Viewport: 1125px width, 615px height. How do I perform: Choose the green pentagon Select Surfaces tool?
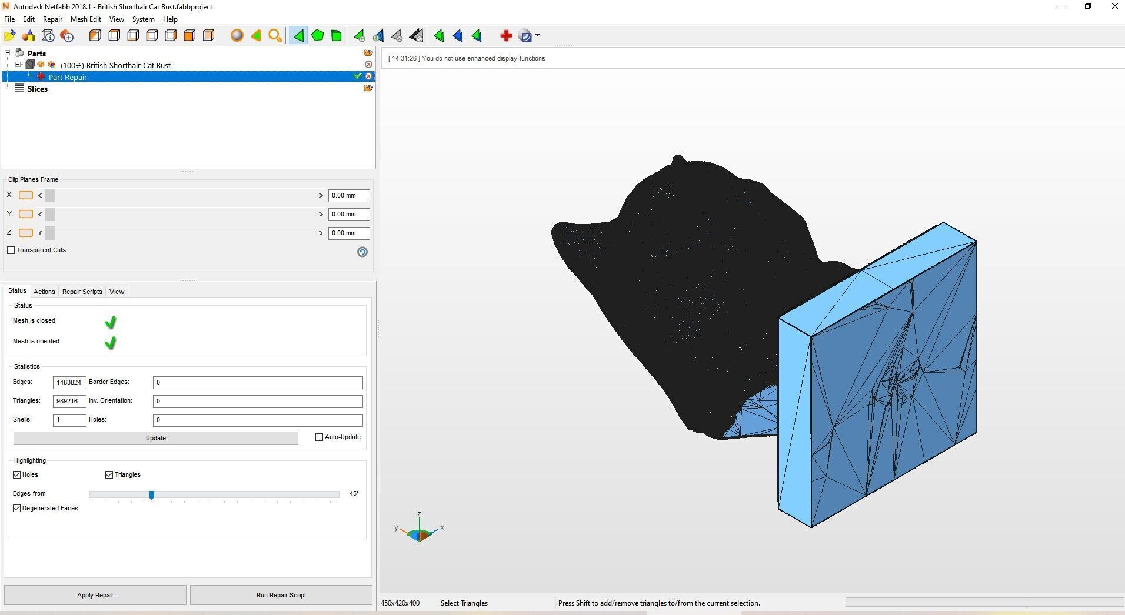[x=317, y=36]
